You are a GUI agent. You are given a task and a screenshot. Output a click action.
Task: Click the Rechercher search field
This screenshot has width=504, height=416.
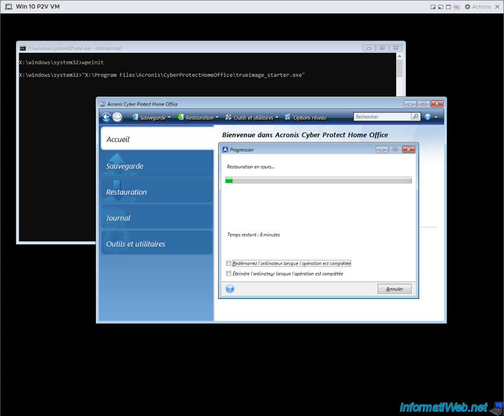click(382, 117)
